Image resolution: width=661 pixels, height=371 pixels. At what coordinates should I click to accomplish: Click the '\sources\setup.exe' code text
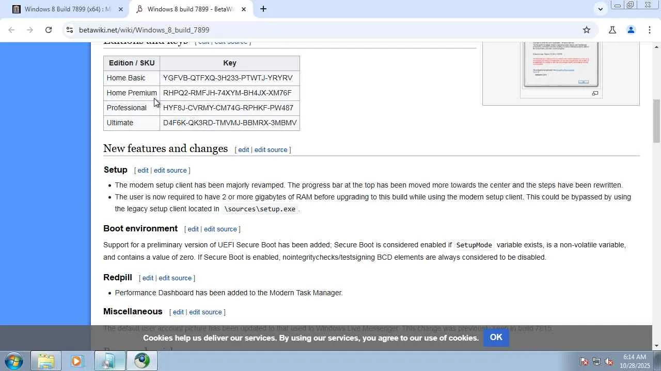coord(260,209)
